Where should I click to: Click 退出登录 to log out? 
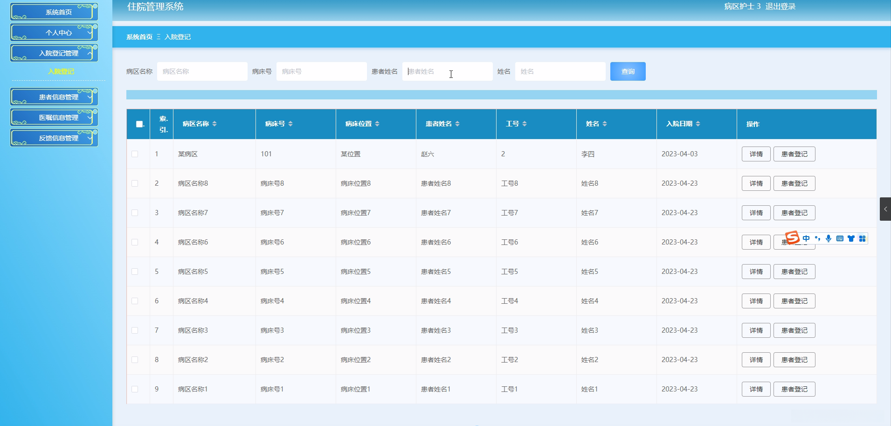point(780,7)
